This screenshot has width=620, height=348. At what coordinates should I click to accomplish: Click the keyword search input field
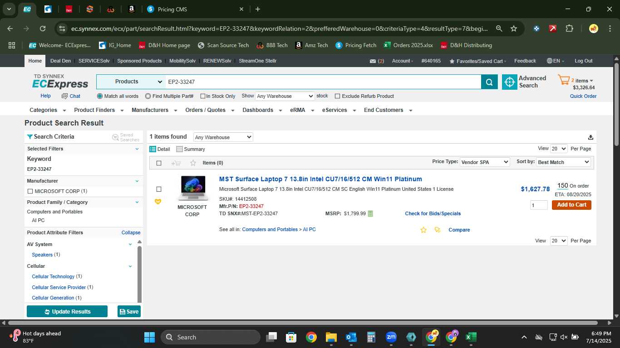click(x=323, y=82)
